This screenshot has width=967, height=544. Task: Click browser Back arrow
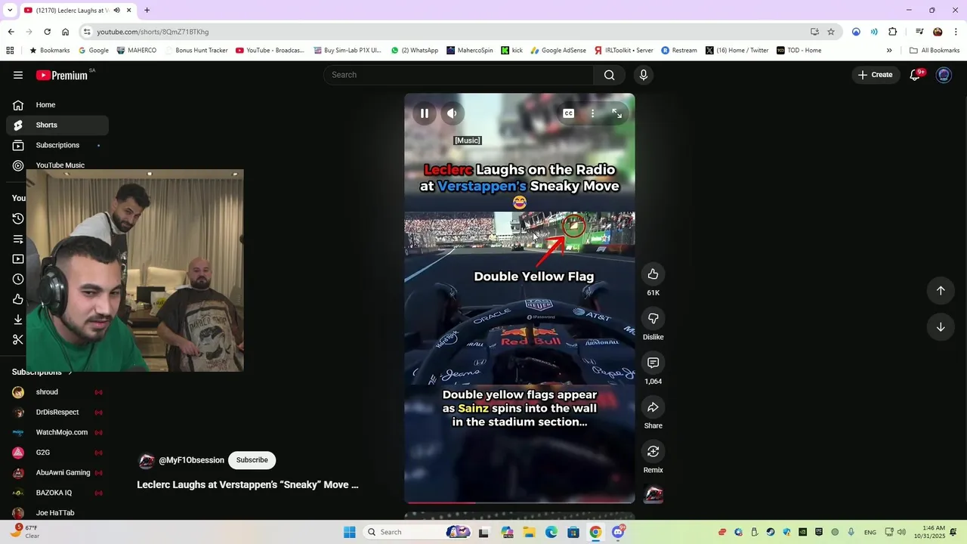11,32
